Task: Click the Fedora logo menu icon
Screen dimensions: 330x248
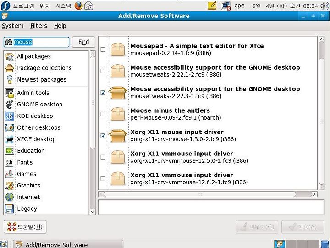Action: tap(5, 6)
